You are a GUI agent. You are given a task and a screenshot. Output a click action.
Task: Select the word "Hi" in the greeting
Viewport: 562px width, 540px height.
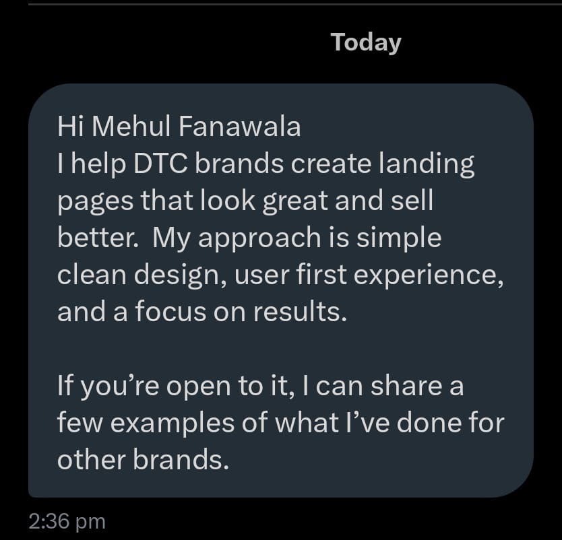70,127
